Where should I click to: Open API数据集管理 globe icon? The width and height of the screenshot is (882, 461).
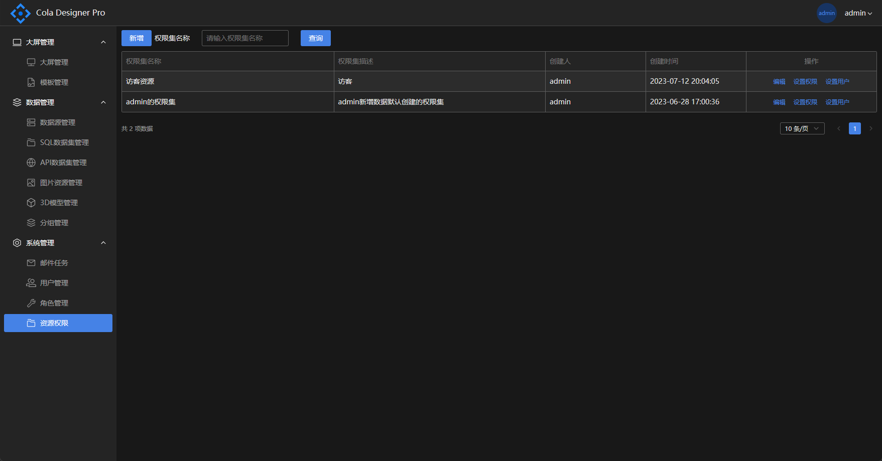tap(31, 163)
